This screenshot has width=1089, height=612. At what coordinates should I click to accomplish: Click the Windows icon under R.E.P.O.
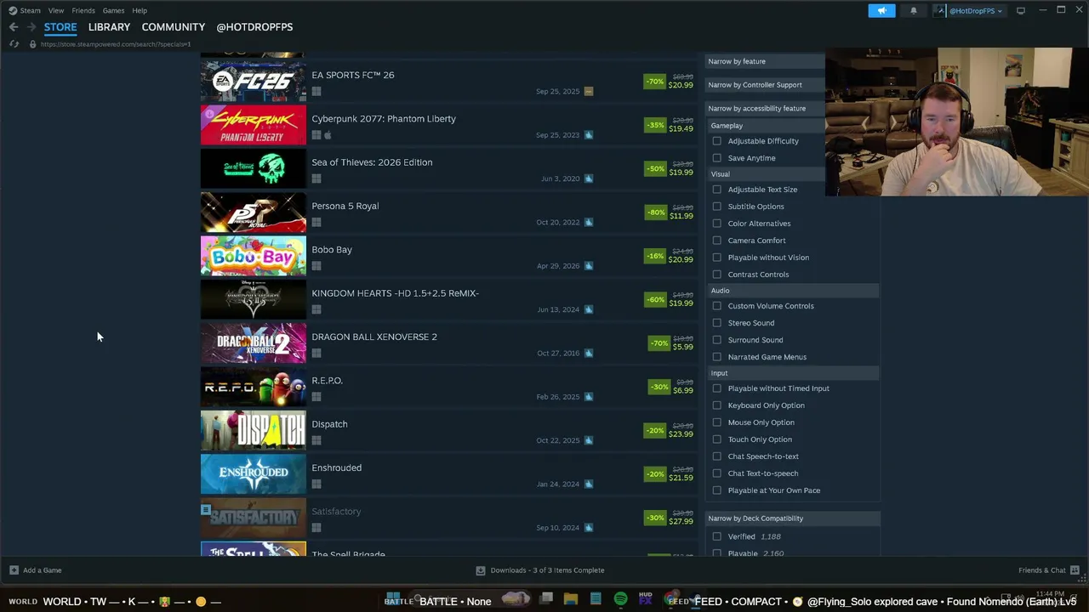(316, 397)
